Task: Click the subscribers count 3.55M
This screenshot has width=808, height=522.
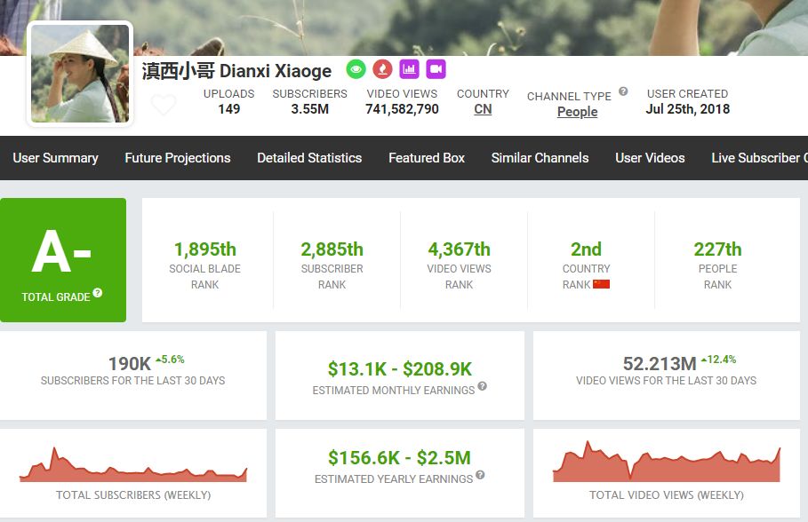Action: click(x=309, y=109)
